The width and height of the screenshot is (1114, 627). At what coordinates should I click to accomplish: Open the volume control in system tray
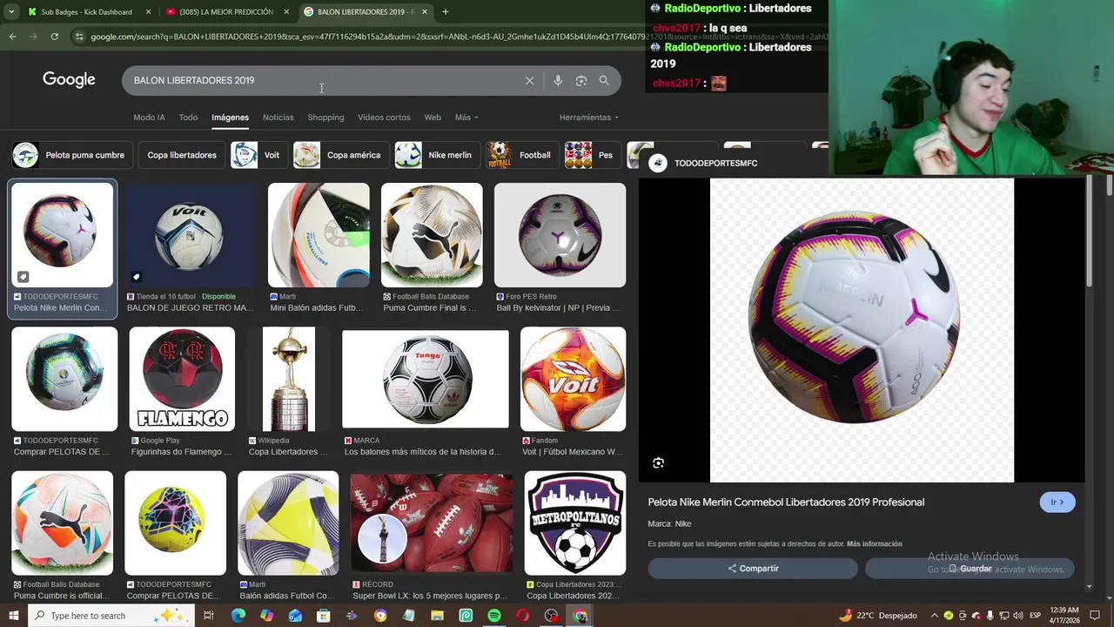[1019, 616]
